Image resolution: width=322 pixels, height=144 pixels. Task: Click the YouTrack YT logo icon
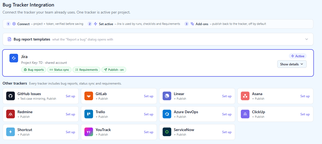pos(89,132)
